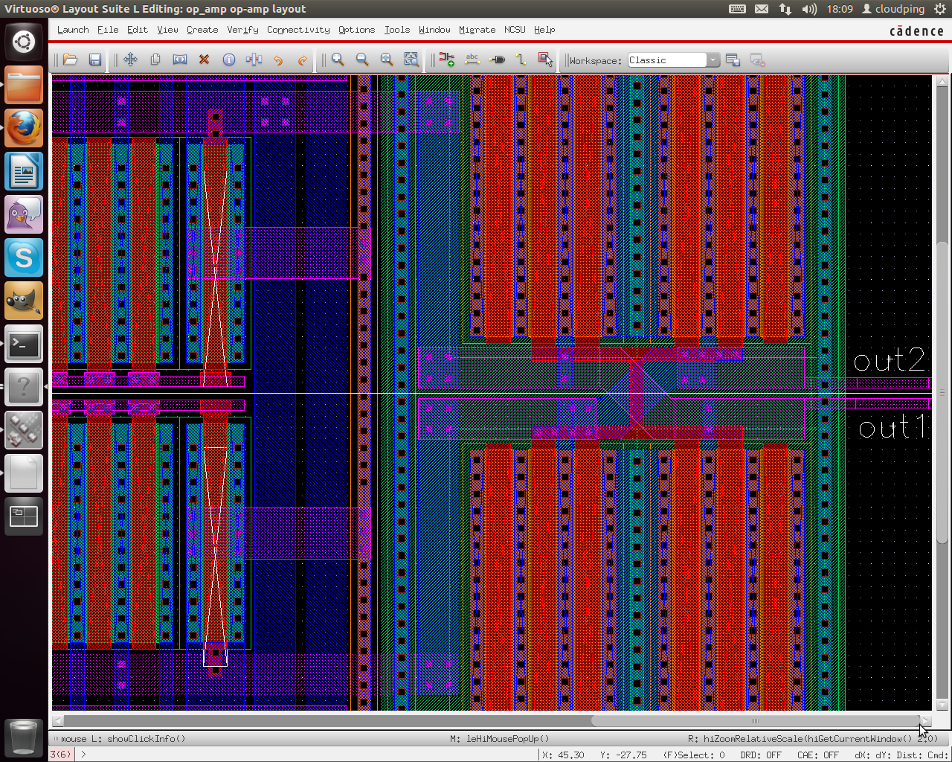Click the Create Wire/Path icon
Screen dimensions: 952x762
pos(521,60)
